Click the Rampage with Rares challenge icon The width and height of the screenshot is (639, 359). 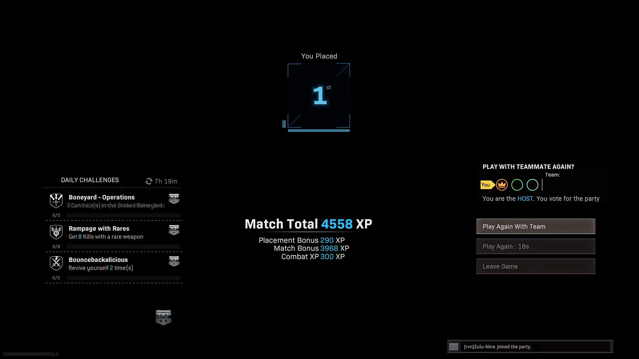56,231
